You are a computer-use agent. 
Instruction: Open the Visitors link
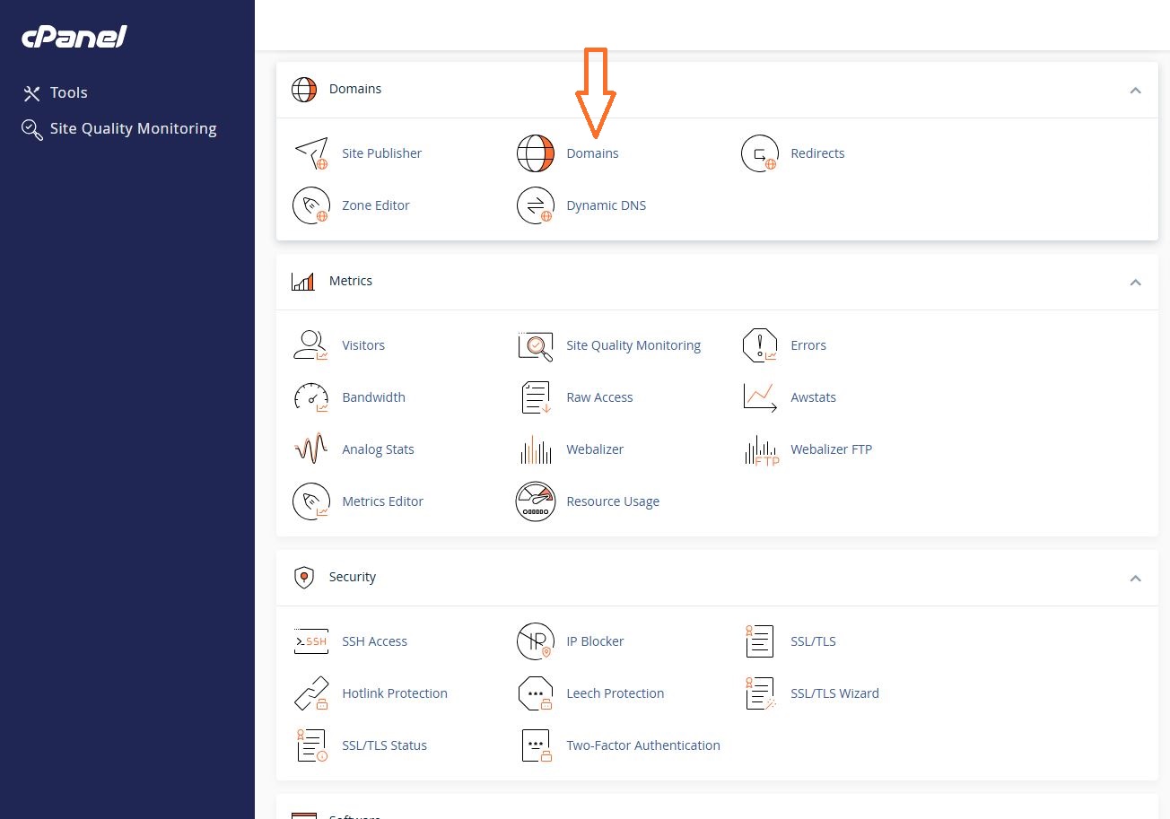(363, 345)
